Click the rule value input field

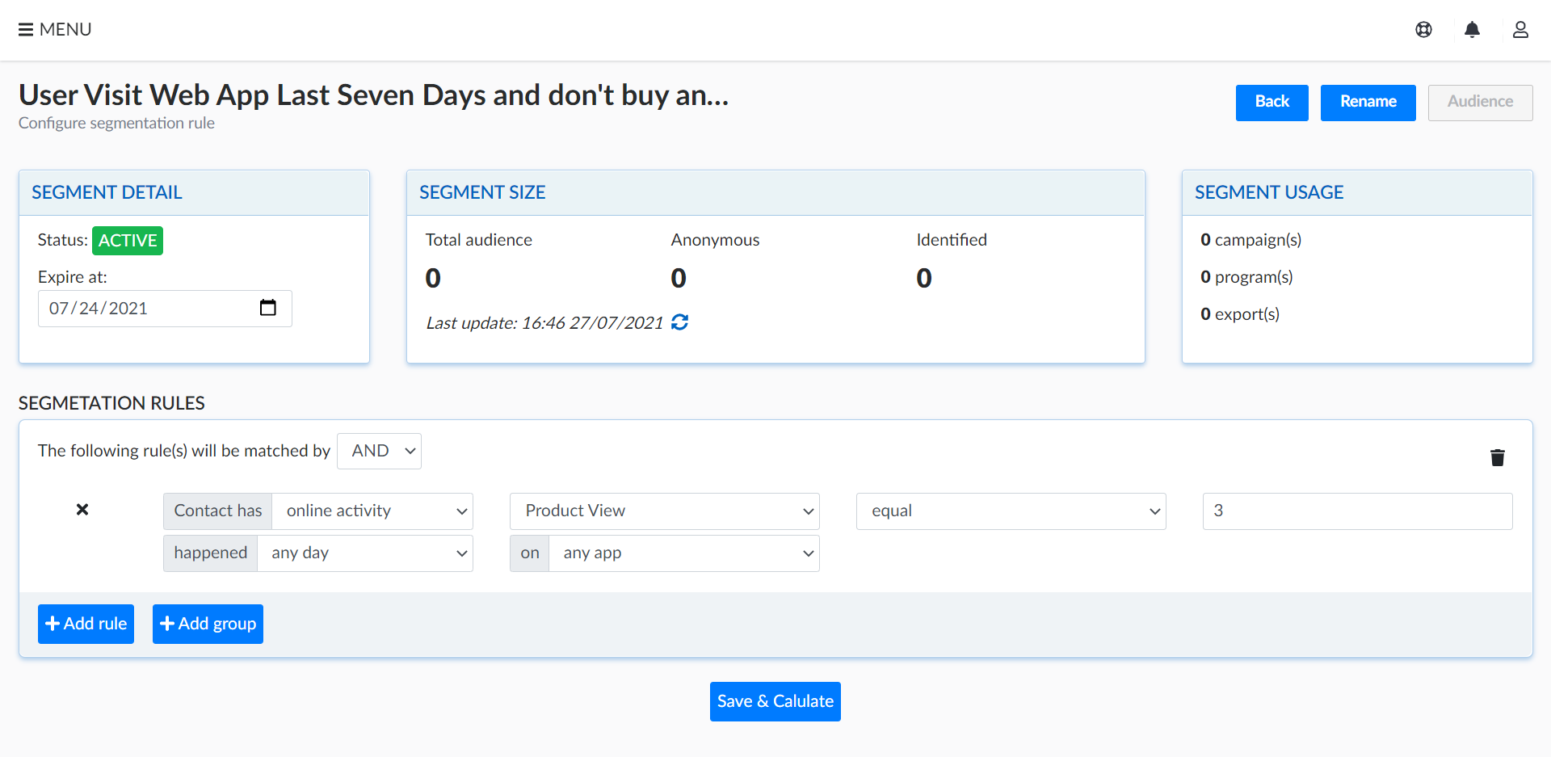pyautogui.click(x=1357, y=511)
